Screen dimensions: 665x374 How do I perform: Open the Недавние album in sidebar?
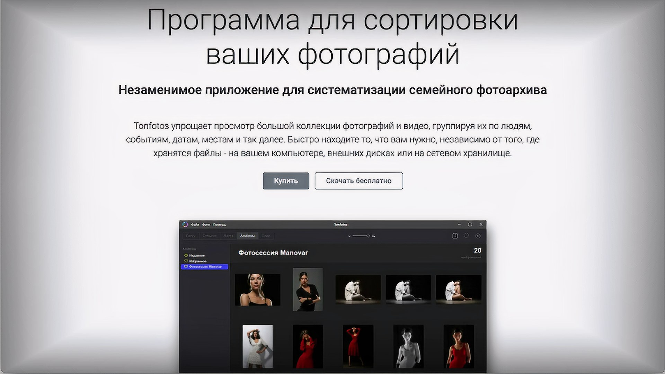[196, 256]
